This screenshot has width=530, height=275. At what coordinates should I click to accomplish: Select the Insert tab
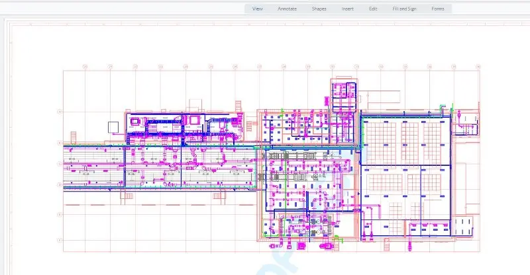347,9
